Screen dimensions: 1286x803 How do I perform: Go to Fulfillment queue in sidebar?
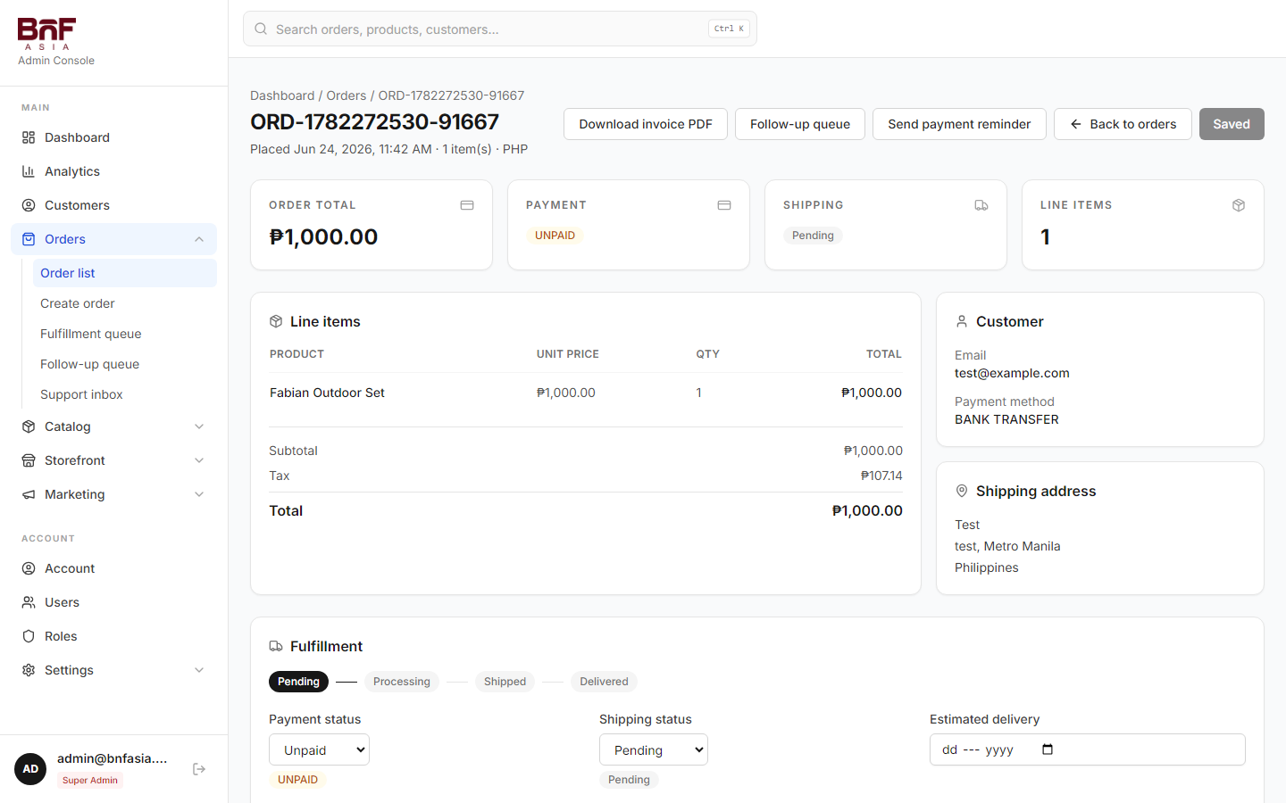(124, 334)
